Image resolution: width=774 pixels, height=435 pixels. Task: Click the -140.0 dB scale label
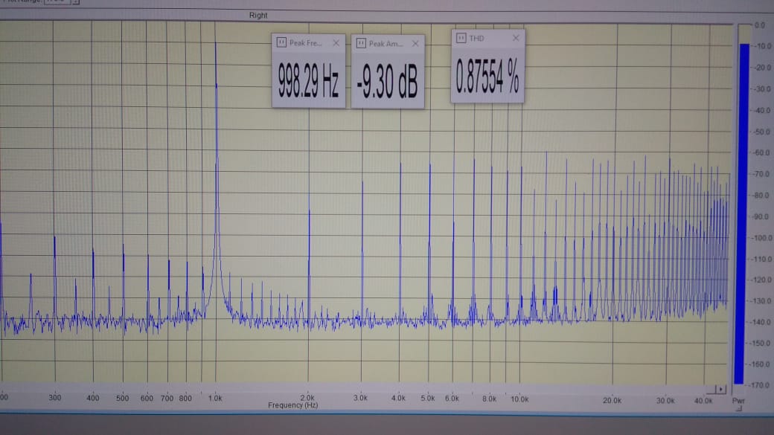761,322
